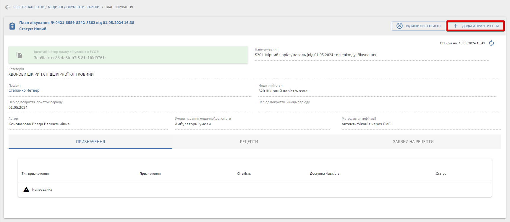Refresh data with the circular arrows icon
Image resolution: width=510 pixels, height=222 pixels.
point(491,43)
